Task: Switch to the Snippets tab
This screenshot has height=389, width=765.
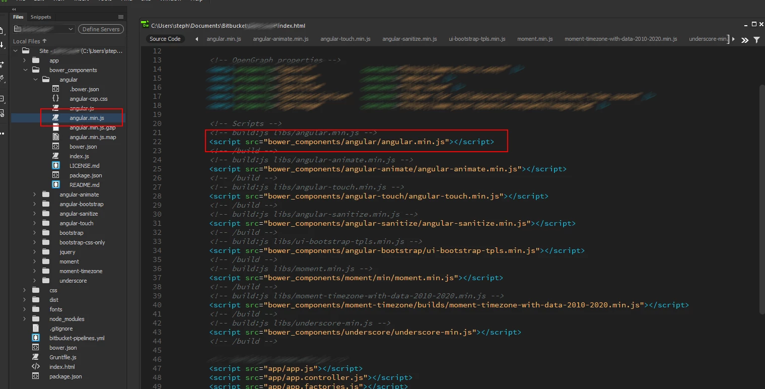Action: click(41, 17)
